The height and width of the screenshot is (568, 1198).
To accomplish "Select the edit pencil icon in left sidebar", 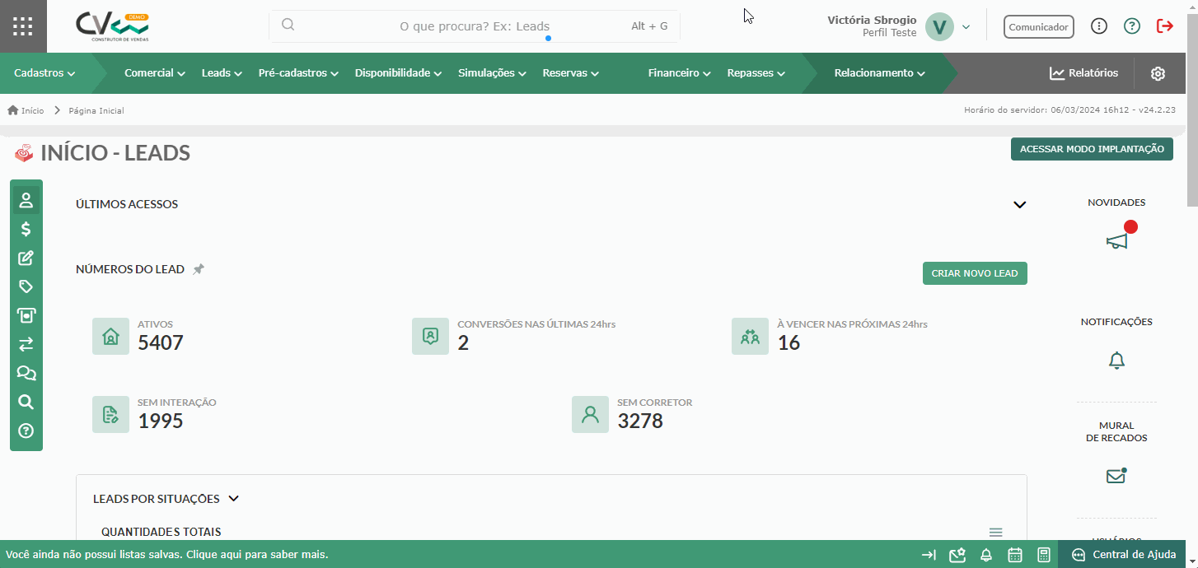I will click(x=26, y=258).
